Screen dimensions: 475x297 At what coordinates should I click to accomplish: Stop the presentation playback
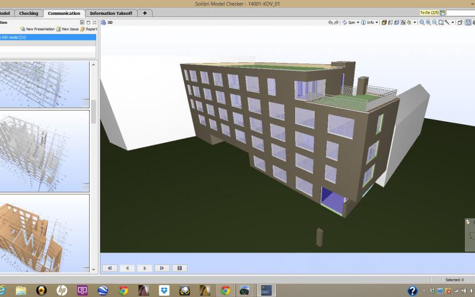point(179,268)
